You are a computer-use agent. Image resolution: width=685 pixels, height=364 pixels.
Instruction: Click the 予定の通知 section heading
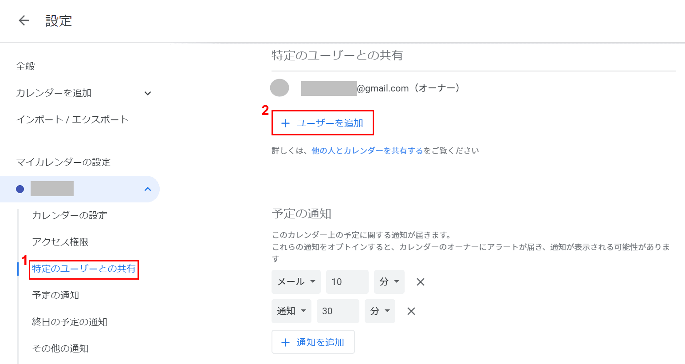(x=302, y=214)
